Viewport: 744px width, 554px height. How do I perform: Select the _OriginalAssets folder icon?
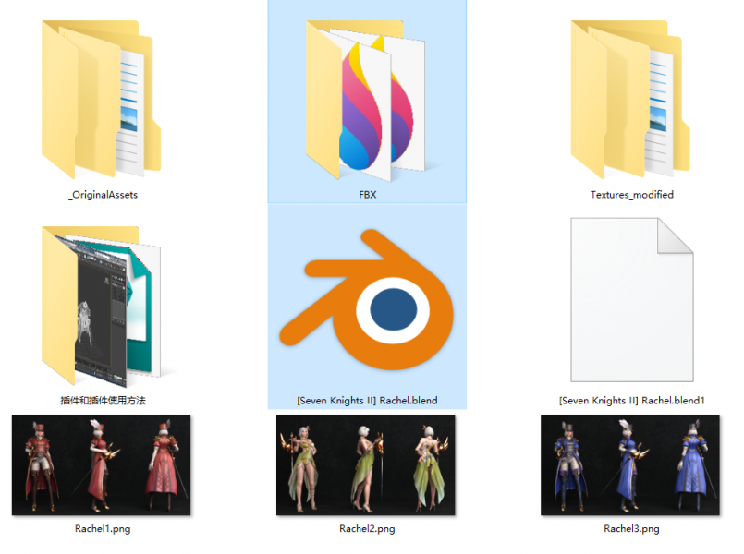pyautogui.click(x=102, y=100)
